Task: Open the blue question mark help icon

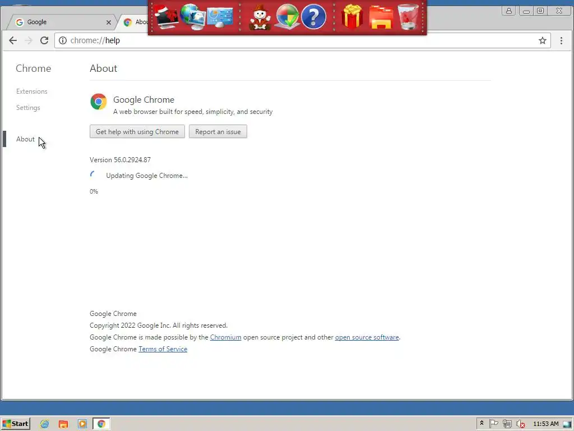Action: 314,17
